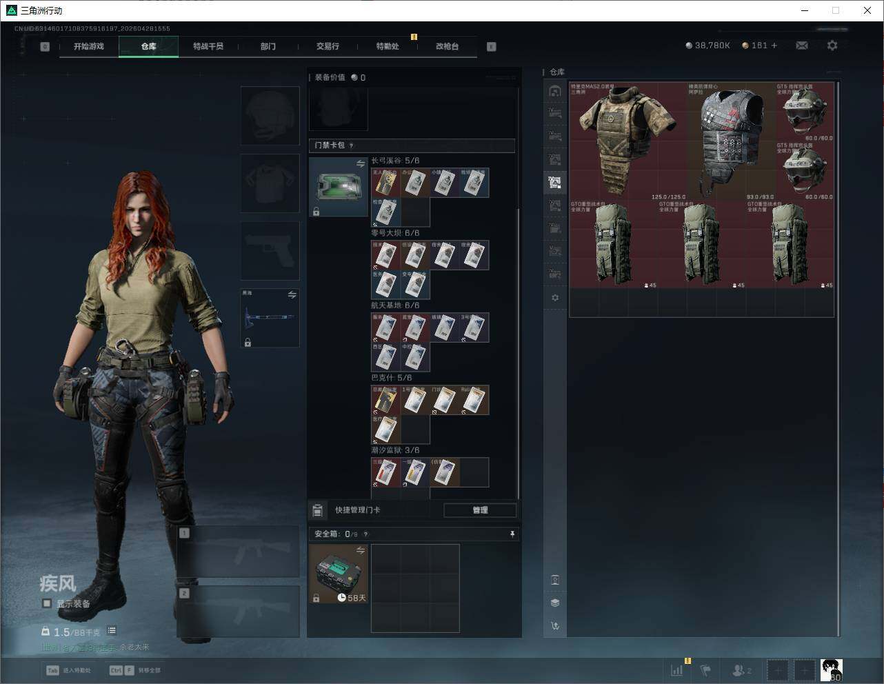The image size is (884, 684).
Task: Open the player avatar profile
Action: click(832, 670)
